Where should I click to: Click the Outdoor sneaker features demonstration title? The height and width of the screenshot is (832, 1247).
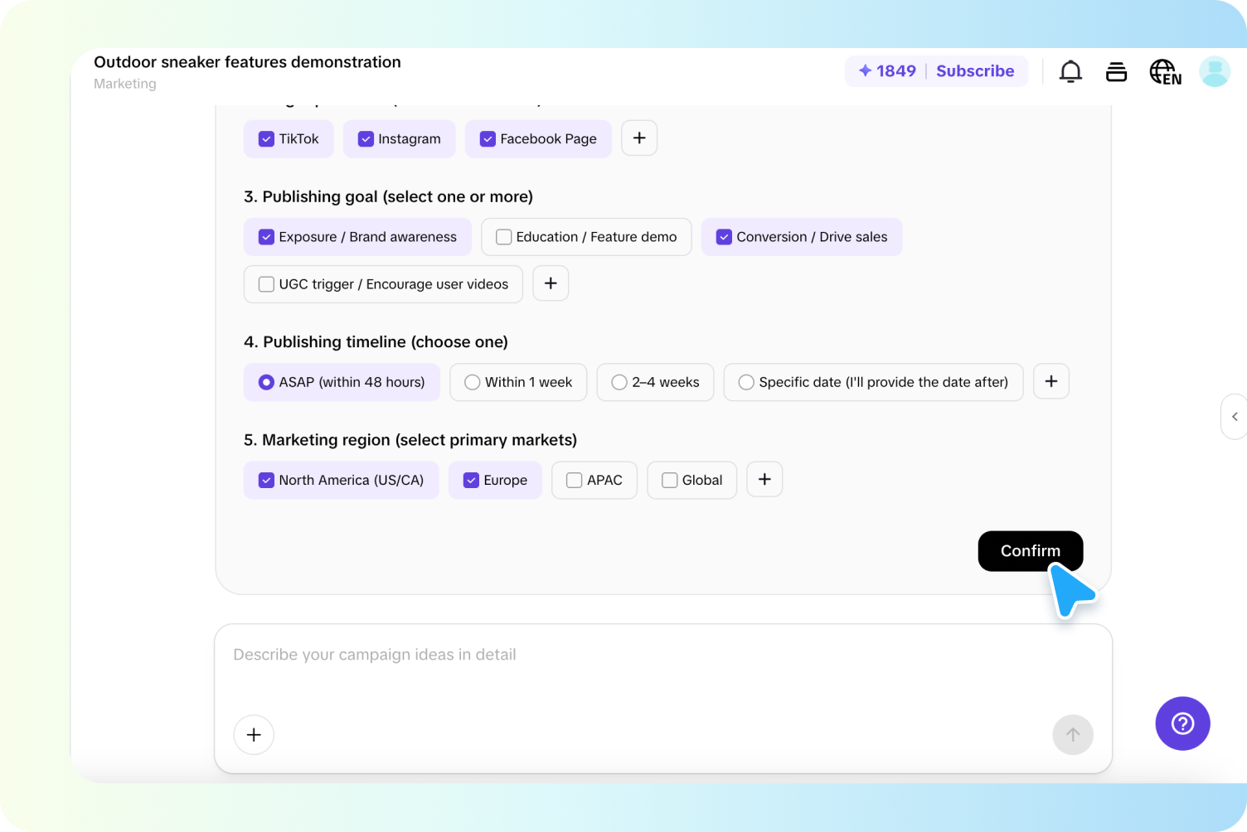247,61
